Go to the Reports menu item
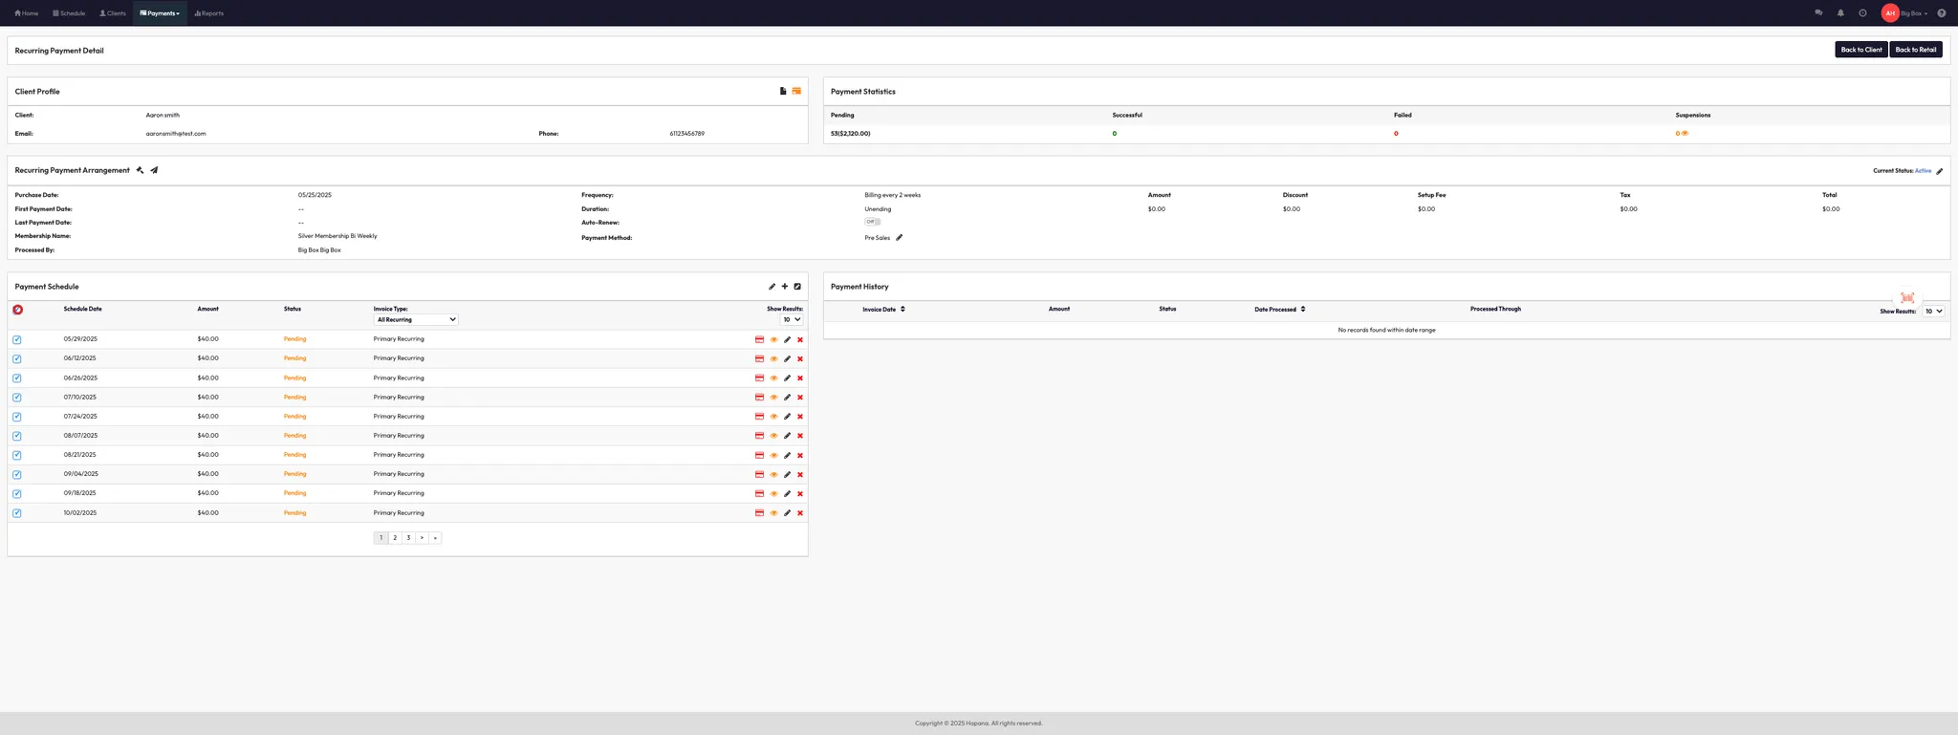The width and height of the screenshot is (1958, 735). pos(208,13)
